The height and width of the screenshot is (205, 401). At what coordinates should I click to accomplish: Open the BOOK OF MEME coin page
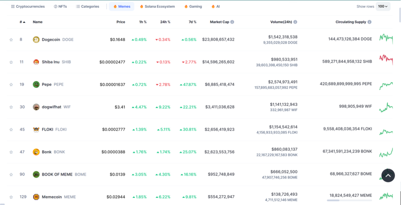pyautogui.click(x=58, y=174)
